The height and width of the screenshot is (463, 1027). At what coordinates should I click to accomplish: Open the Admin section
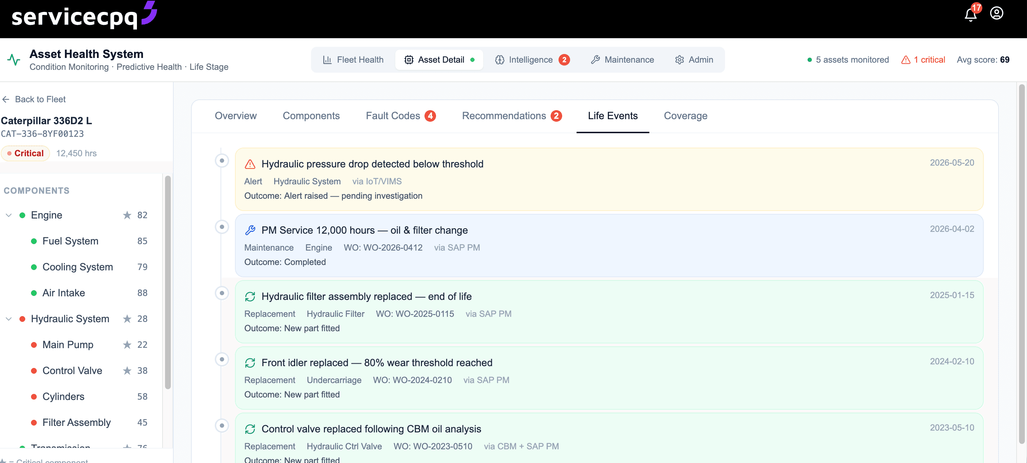pyautogui.click(x=694, y=60)
